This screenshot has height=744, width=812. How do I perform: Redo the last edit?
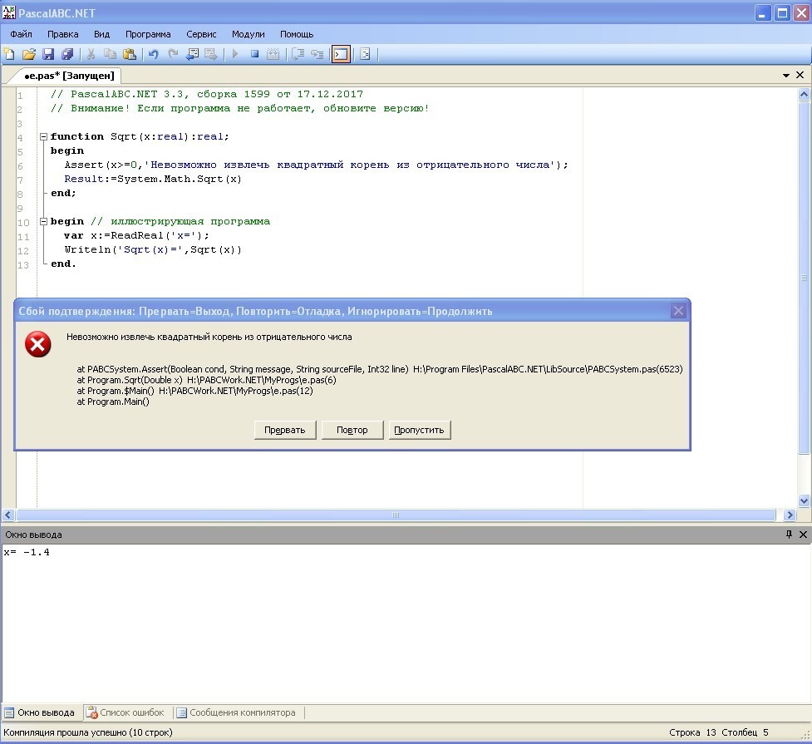(173, 54)
